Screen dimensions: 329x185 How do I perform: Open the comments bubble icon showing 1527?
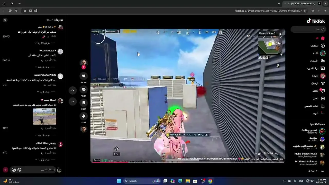(x=84, y=89)
